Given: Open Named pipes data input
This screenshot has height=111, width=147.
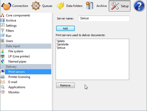Looking at the screenshot, I should pyautogui.click(x=17, y=62).
